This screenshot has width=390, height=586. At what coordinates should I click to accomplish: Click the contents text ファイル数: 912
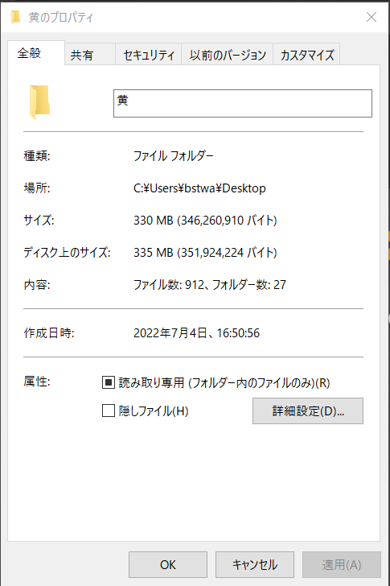(169, 285)
